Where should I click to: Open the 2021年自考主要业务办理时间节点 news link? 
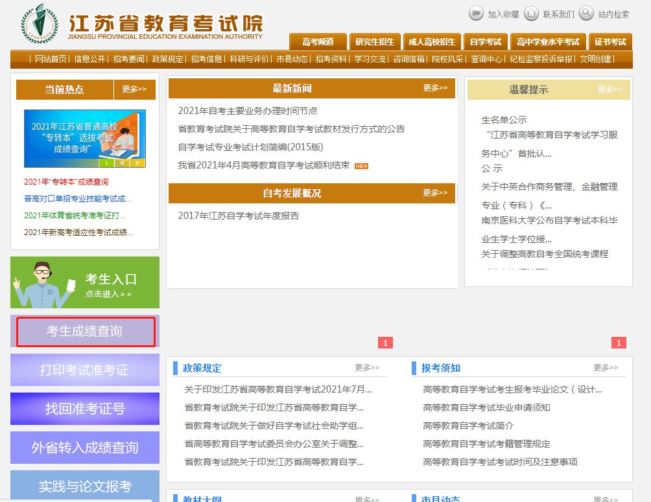pyautogui.click(x=248, y=111)
